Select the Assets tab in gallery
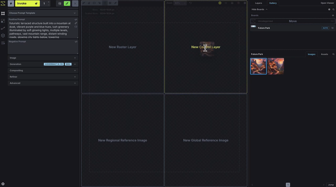The height and width of the screenshot is (187, 336). coord(324,54)
